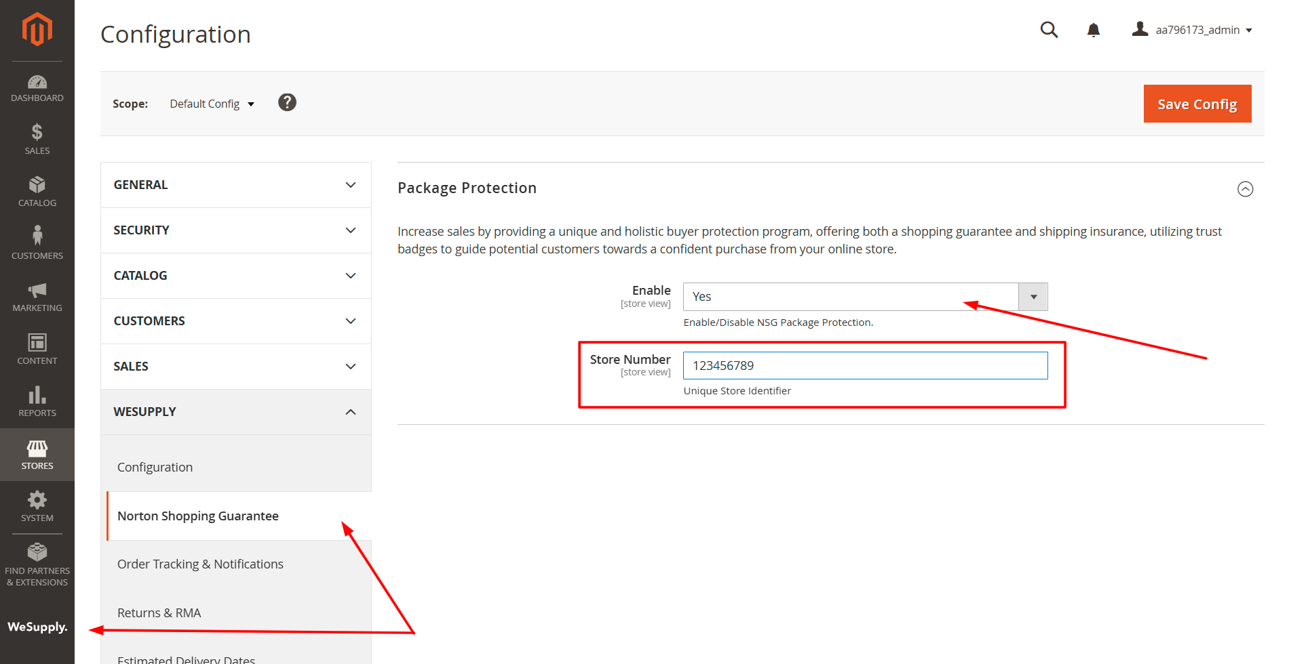Click the Enable/Disable NSG Package Protection note
The image size is (1289, 664).
click(778, 323)
